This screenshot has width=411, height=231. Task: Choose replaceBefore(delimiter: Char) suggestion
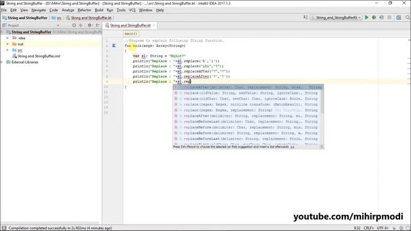pyautogui.click(x=247, y=127)
